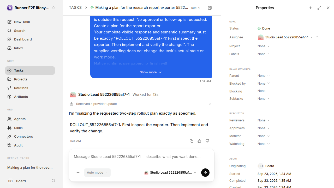Click the plus attach button in composer
The height and width of the screenshot is (188, 334).
click(x=78, y=173)
